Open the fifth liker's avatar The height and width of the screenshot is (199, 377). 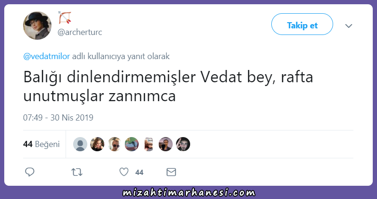point(149,144)
